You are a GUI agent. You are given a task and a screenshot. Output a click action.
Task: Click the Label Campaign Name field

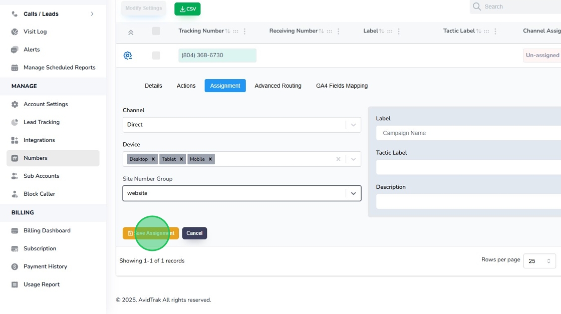pyautogui.click(x=468, y=133)
